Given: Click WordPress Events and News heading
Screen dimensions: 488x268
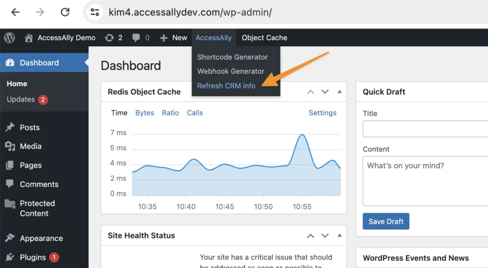Looking at the screenshot, I should click(416, 258).
